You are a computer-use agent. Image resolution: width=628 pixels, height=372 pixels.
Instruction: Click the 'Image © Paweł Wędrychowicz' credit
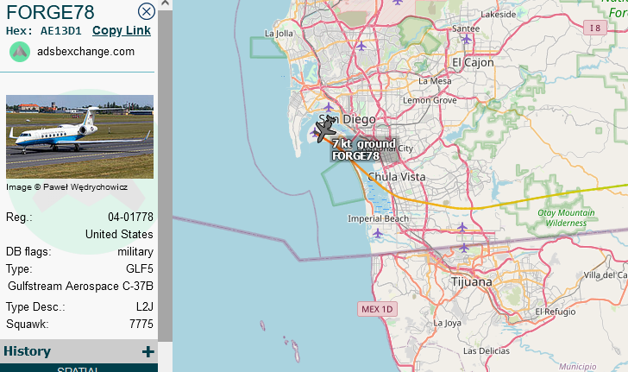67,186
